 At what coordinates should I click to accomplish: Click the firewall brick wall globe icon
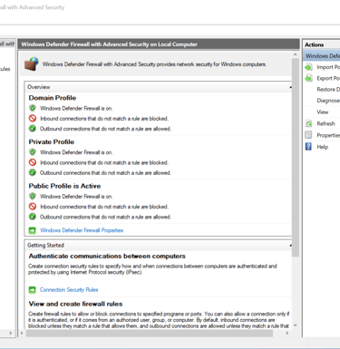(32, 63)
